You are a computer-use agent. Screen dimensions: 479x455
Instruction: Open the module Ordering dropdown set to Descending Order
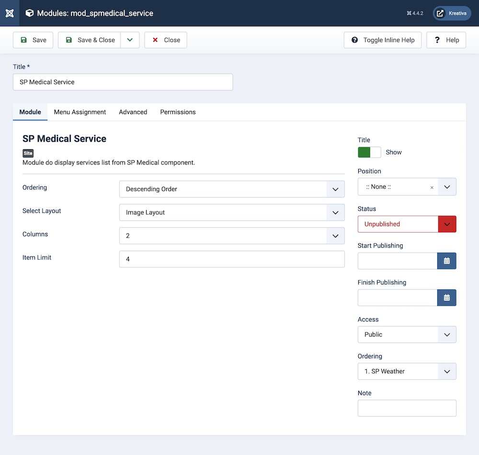[x=232, y=189]
